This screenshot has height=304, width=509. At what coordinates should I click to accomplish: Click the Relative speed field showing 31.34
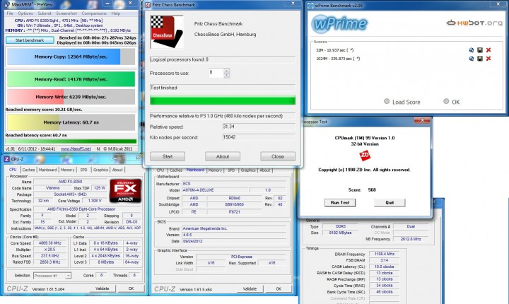click(259, 127)
